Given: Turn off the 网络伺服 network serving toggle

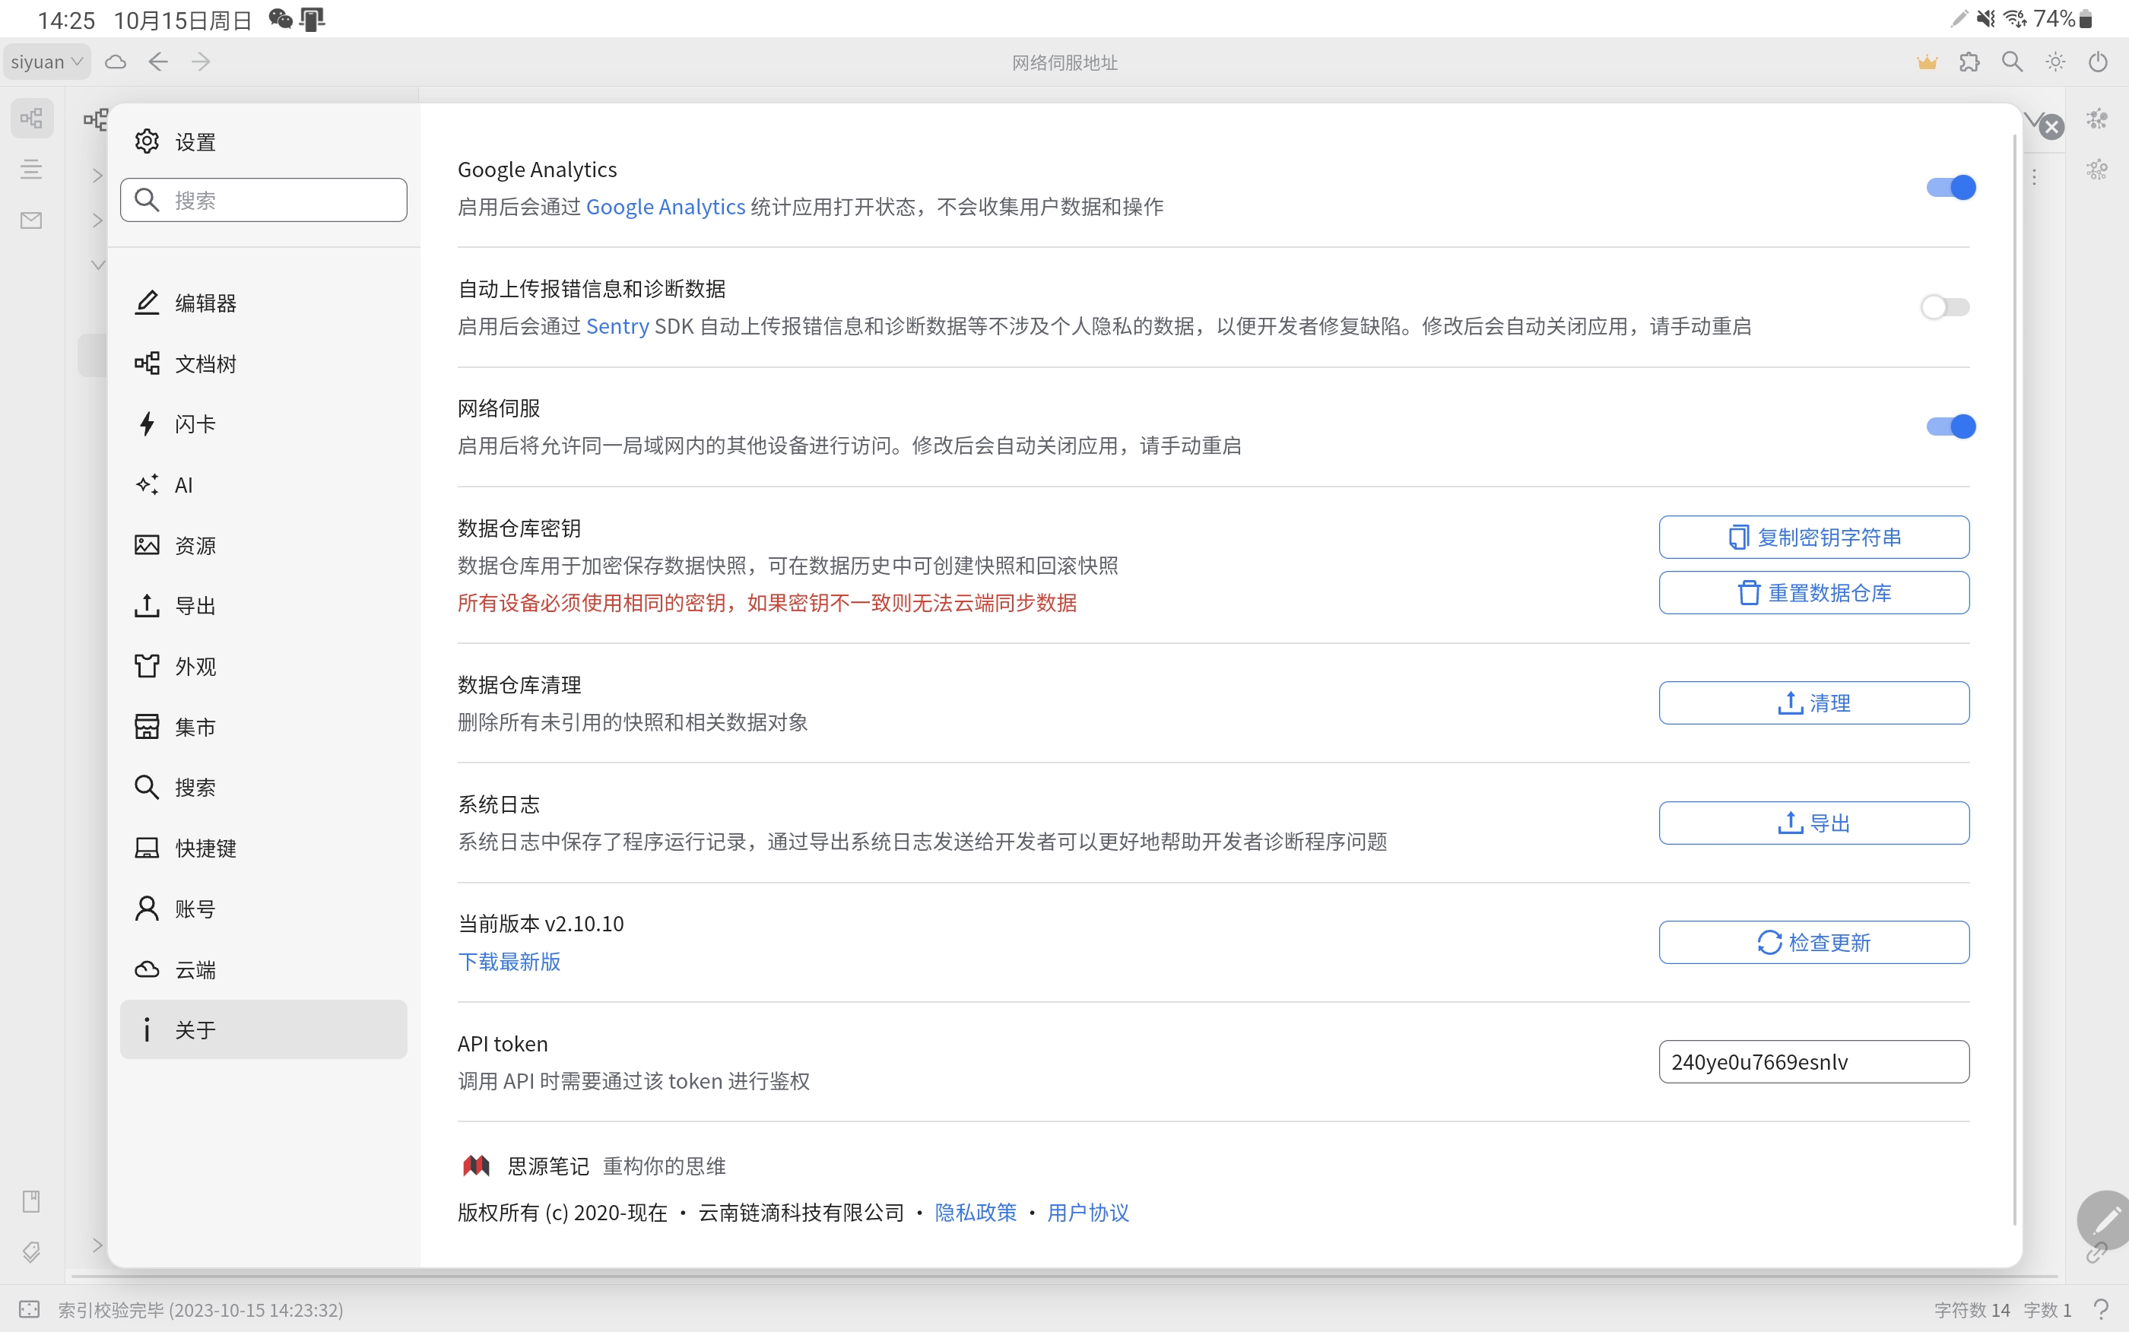Looking at the screenshot, I should click(x=1951, y=427).
